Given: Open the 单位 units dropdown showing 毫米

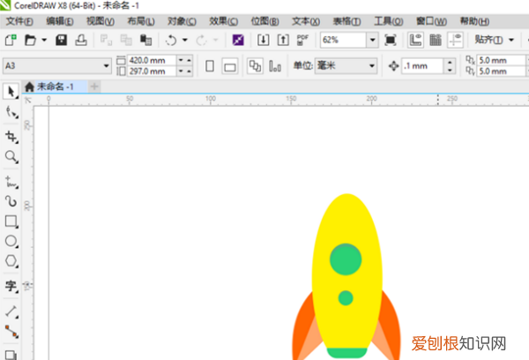Looking at the screenshot, I should point(346,65).
